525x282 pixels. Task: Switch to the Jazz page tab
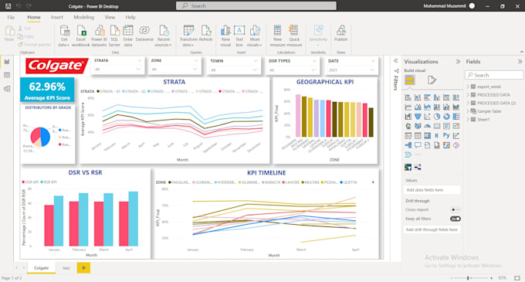click(x=66, y=268)
